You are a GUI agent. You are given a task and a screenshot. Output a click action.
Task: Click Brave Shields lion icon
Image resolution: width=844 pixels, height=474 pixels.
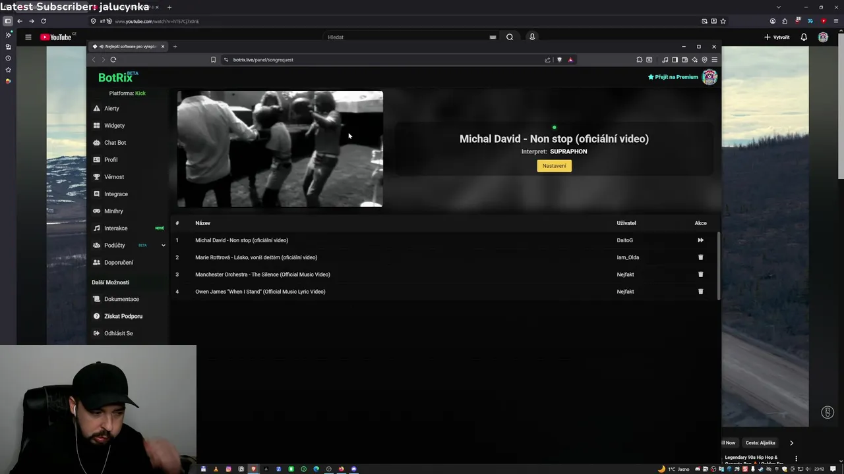[x=559, y=60]
